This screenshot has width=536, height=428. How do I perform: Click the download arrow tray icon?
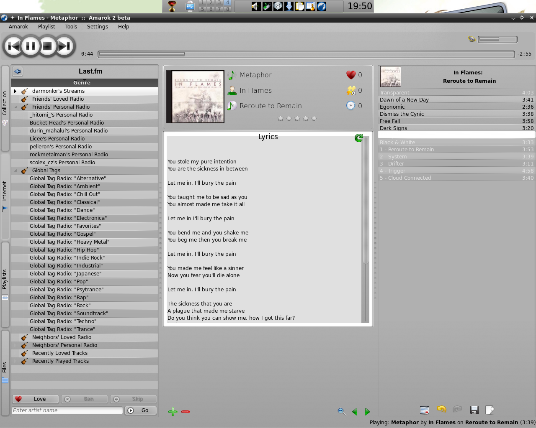coord(289,6)
